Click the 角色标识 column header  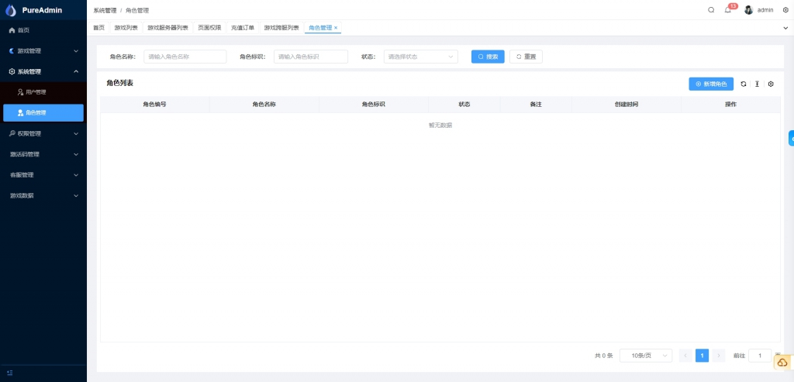374,105
